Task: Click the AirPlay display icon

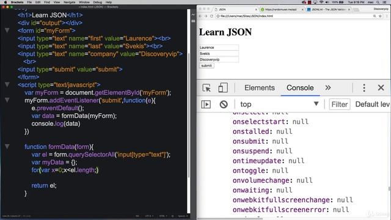Action: (x=315, y=2)
